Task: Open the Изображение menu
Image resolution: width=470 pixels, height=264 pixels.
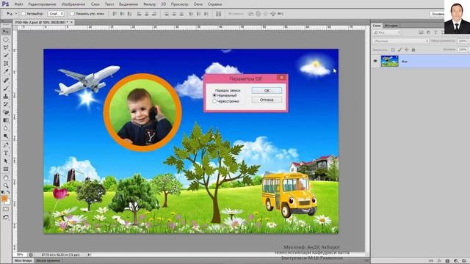Action: click(73, 4)
